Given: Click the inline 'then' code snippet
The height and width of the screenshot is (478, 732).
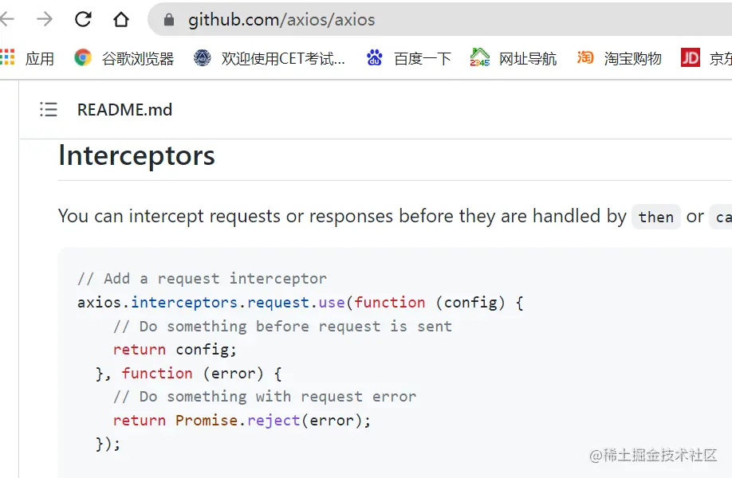Looking at the screenshot, I should [656, 217].
